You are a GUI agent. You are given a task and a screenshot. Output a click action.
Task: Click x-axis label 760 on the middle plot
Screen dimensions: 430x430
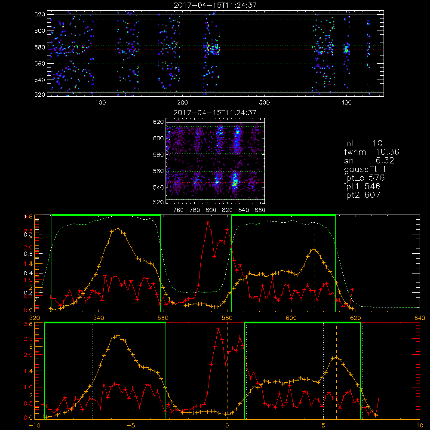pos(178,210)
